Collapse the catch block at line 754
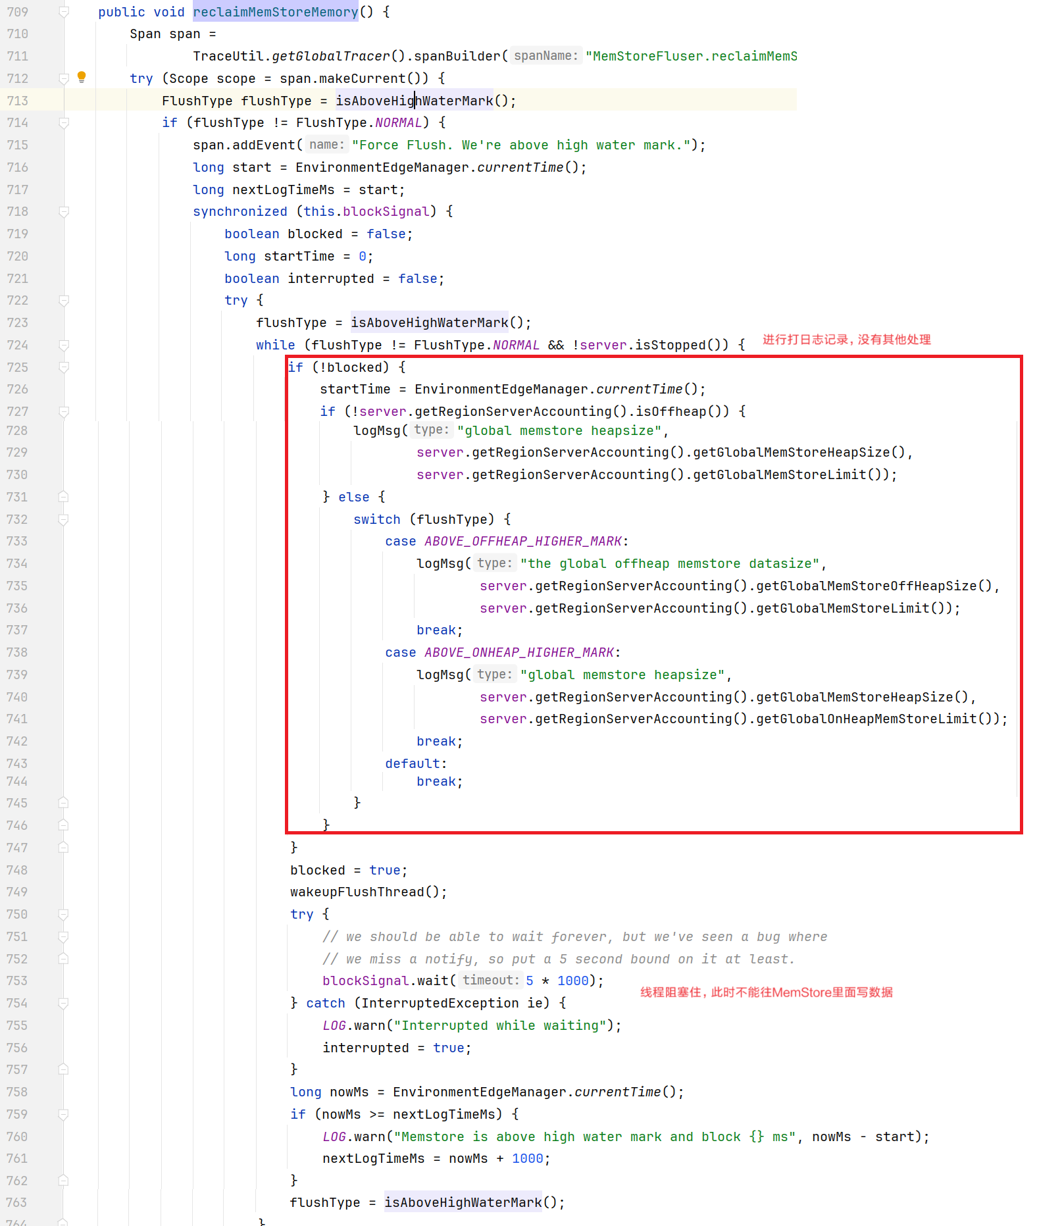Screen dimensions: 1062x1226 pyautogui.click(x=64, y=1004)
